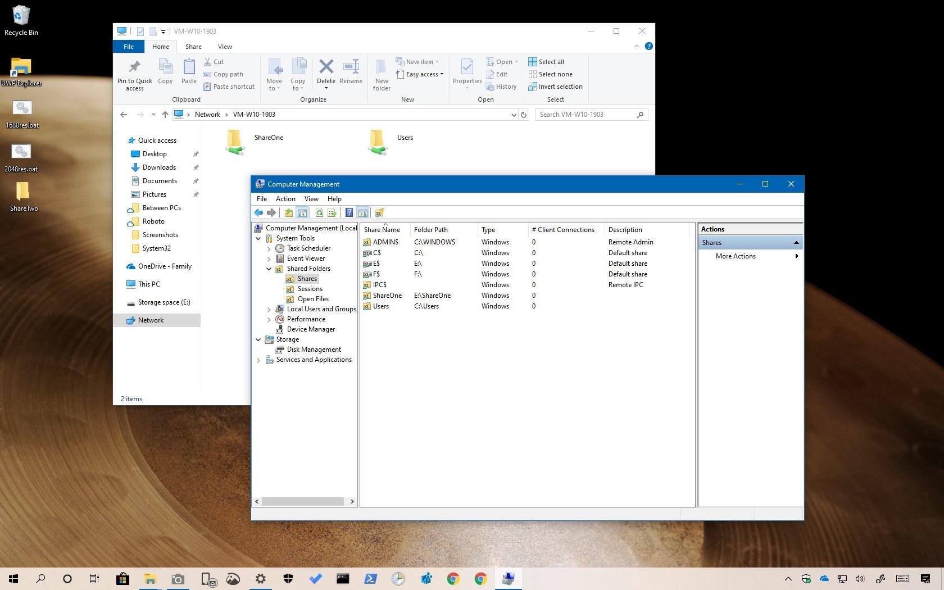This screenshot has width=944, height=590.
Task: Click the blue Help icon in Computer Management toolbar
Action: 349,212
